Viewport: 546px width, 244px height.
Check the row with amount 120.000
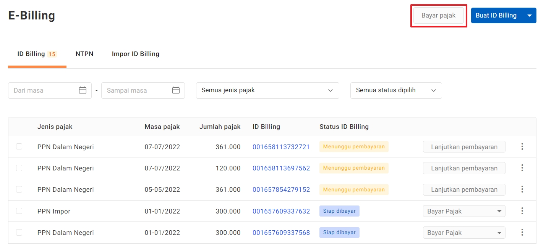[x=19, y=168]
